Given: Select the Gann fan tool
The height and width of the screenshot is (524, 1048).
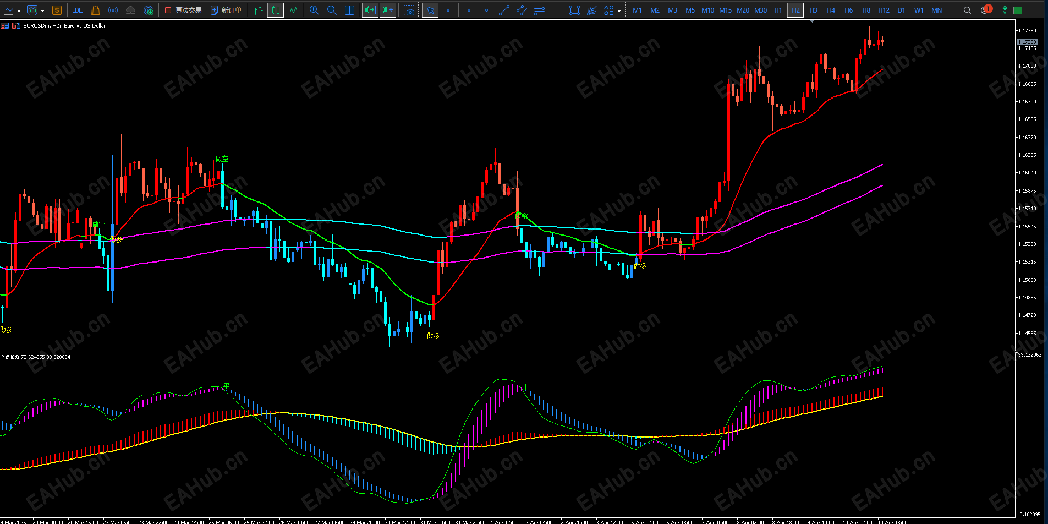Looking at the screenshot, I should (x=592, y=10).
